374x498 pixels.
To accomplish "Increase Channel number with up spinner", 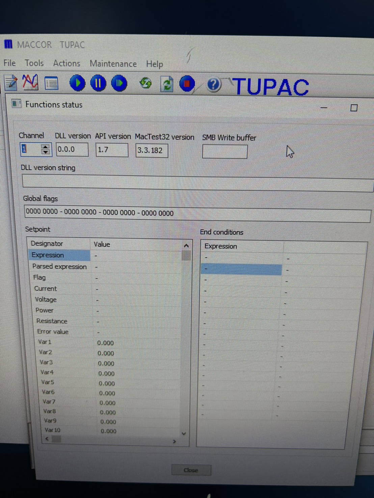I will point(45,146).
